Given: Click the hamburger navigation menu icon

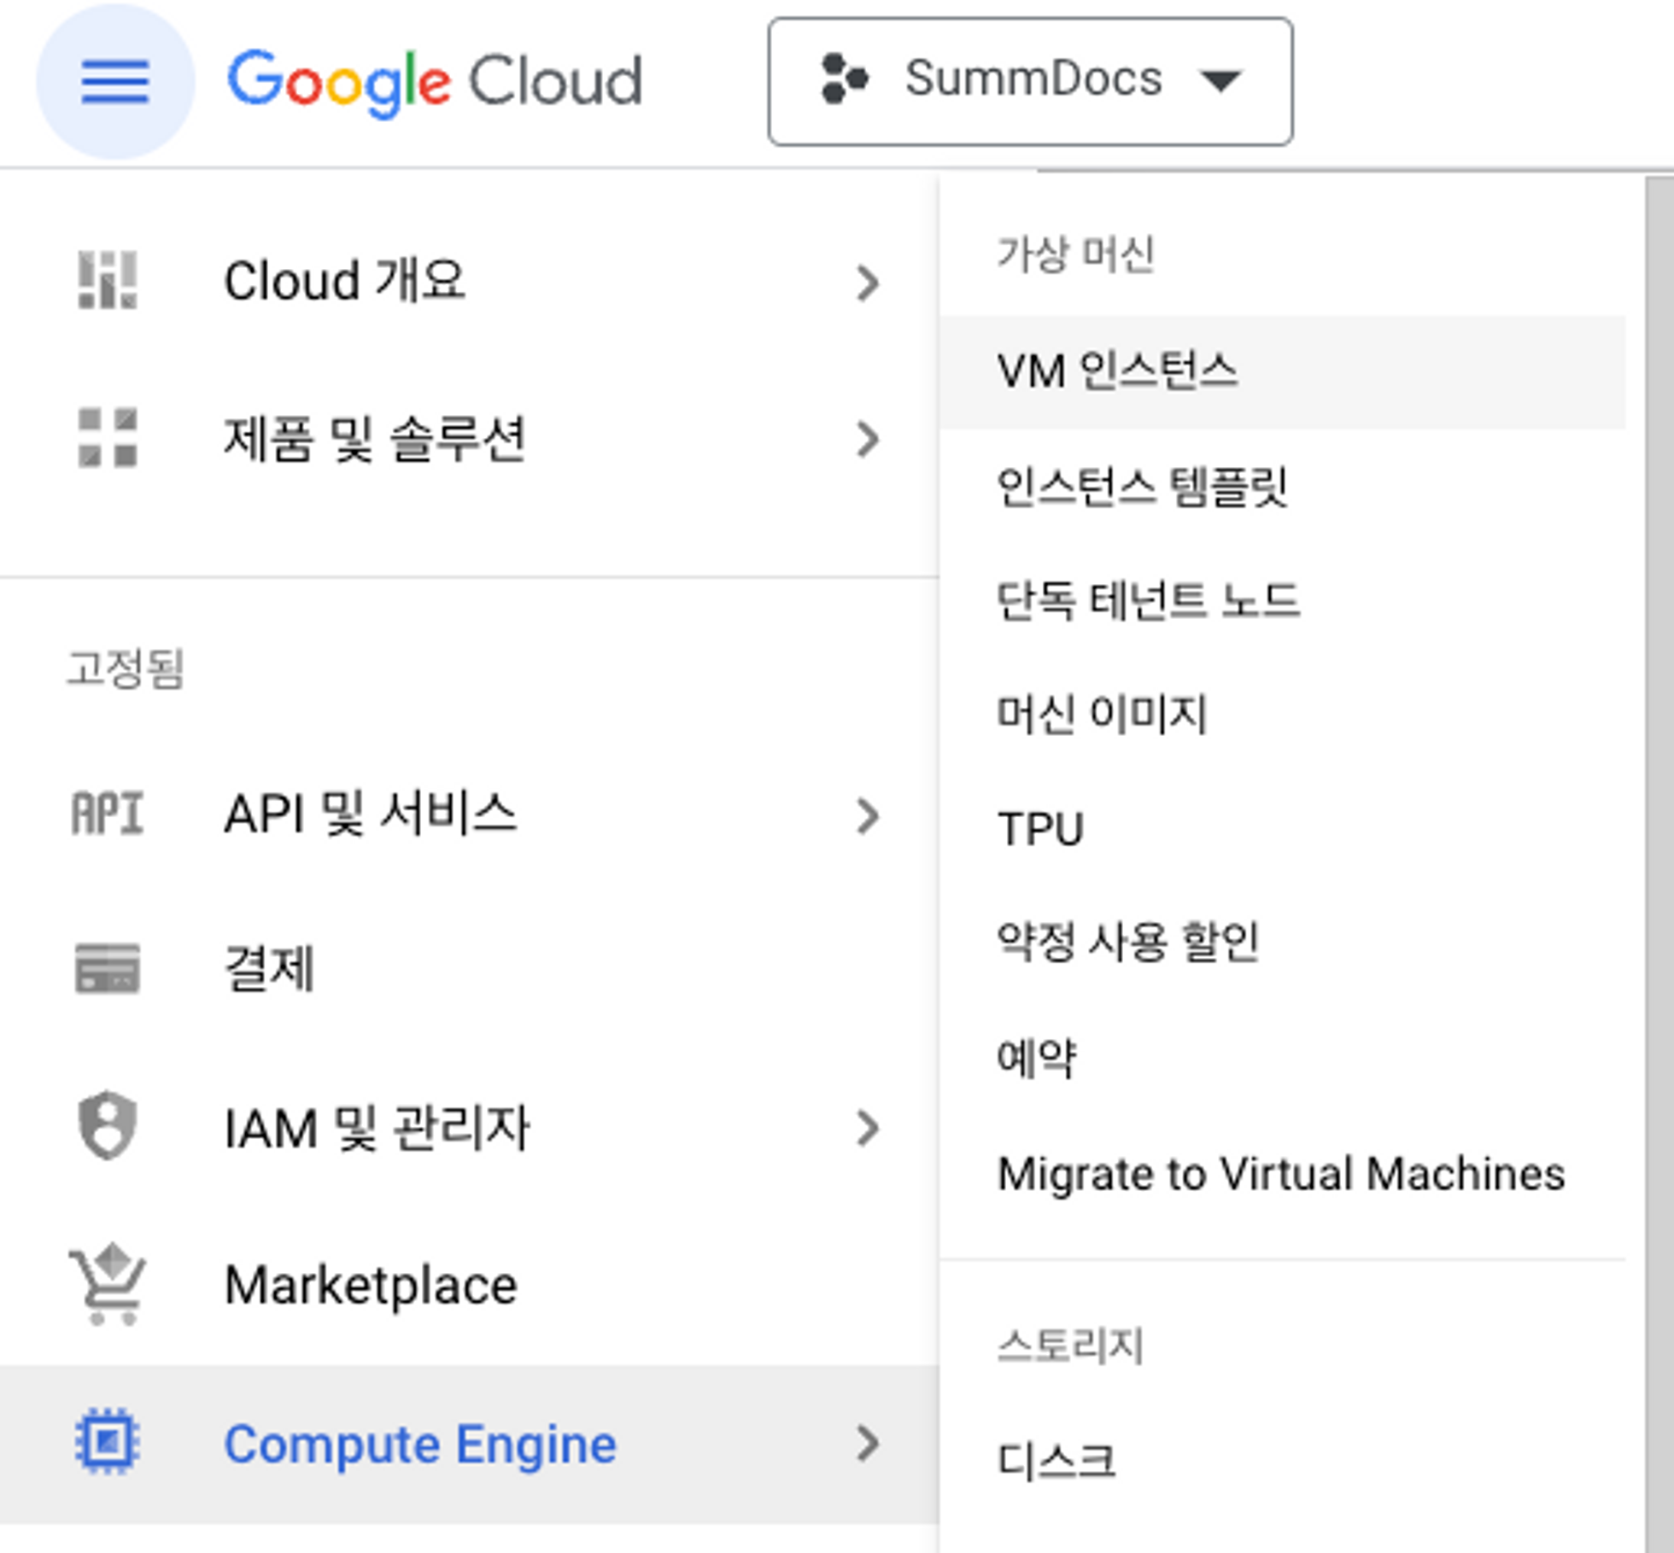Looking at the screenshot, I should pyautogui.click(x=114, y=82).
